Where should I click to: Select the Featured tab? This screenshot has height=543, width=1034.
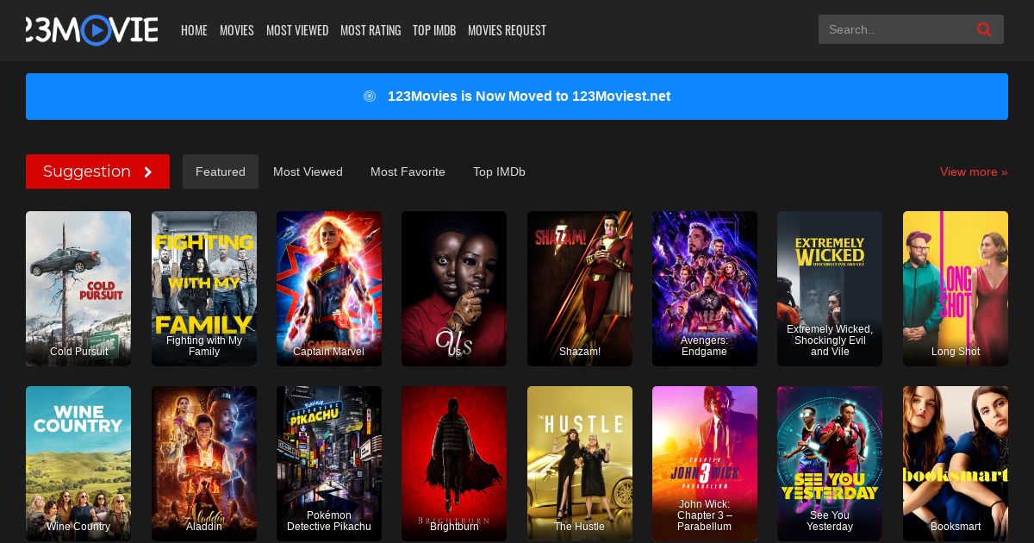point(221,172)
